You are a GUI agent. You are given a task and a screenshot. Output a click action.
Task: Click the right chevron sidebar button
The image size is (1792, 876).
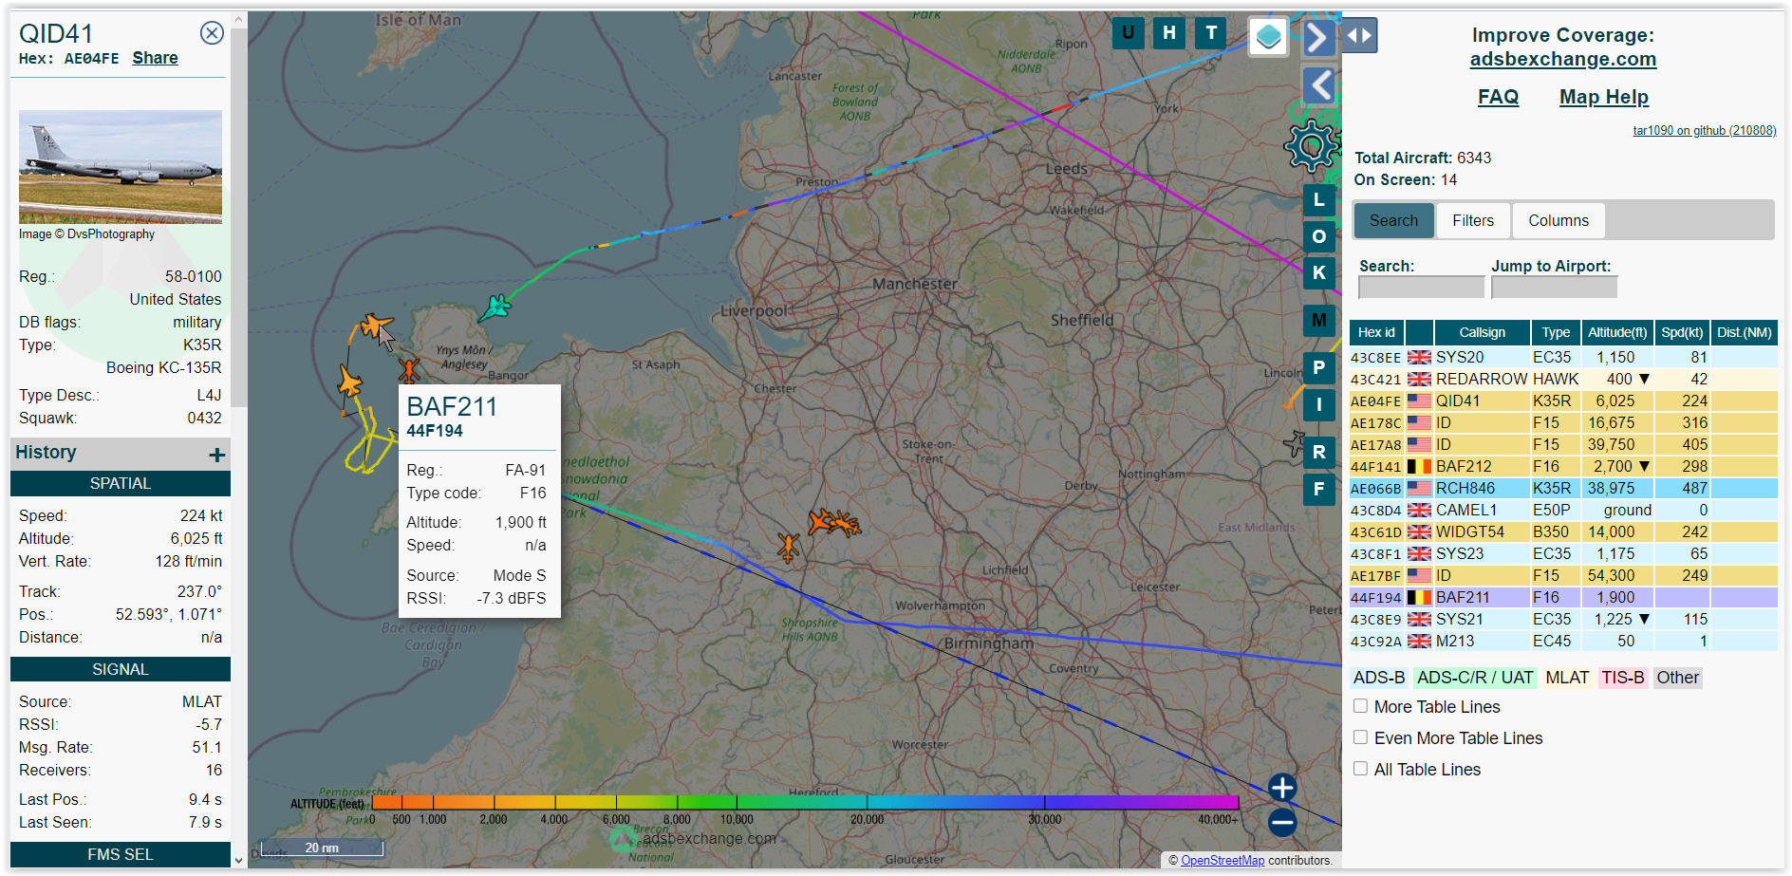1317,38
